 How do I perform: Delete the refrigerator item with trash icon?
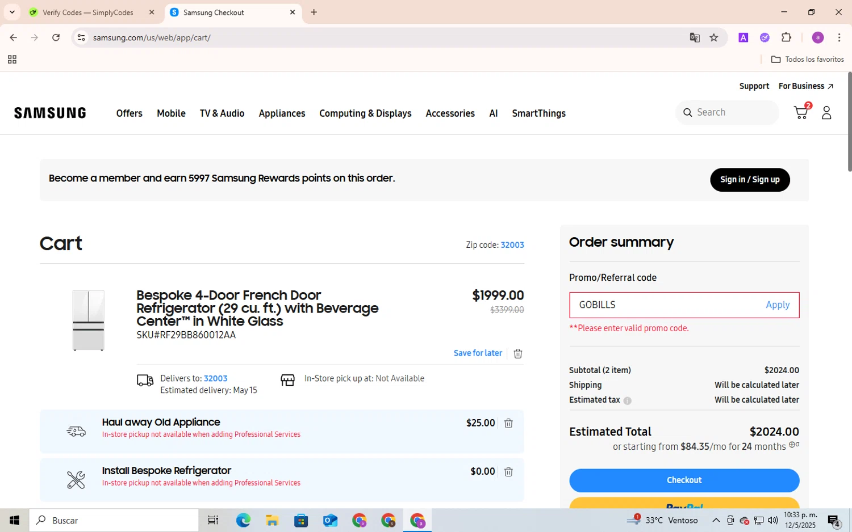(518, 353)
